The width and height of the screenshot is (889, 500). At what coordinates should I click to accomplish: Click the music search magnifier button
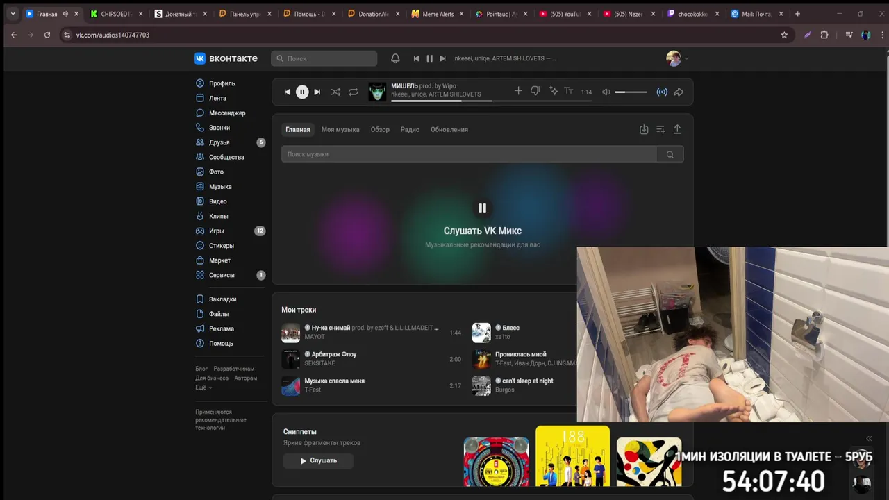tap(670, 154)
